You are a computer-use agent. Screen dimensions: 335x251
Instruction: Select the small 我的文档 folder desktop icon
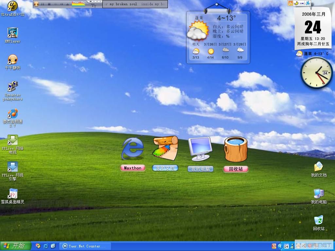click(x=319, y=170)
